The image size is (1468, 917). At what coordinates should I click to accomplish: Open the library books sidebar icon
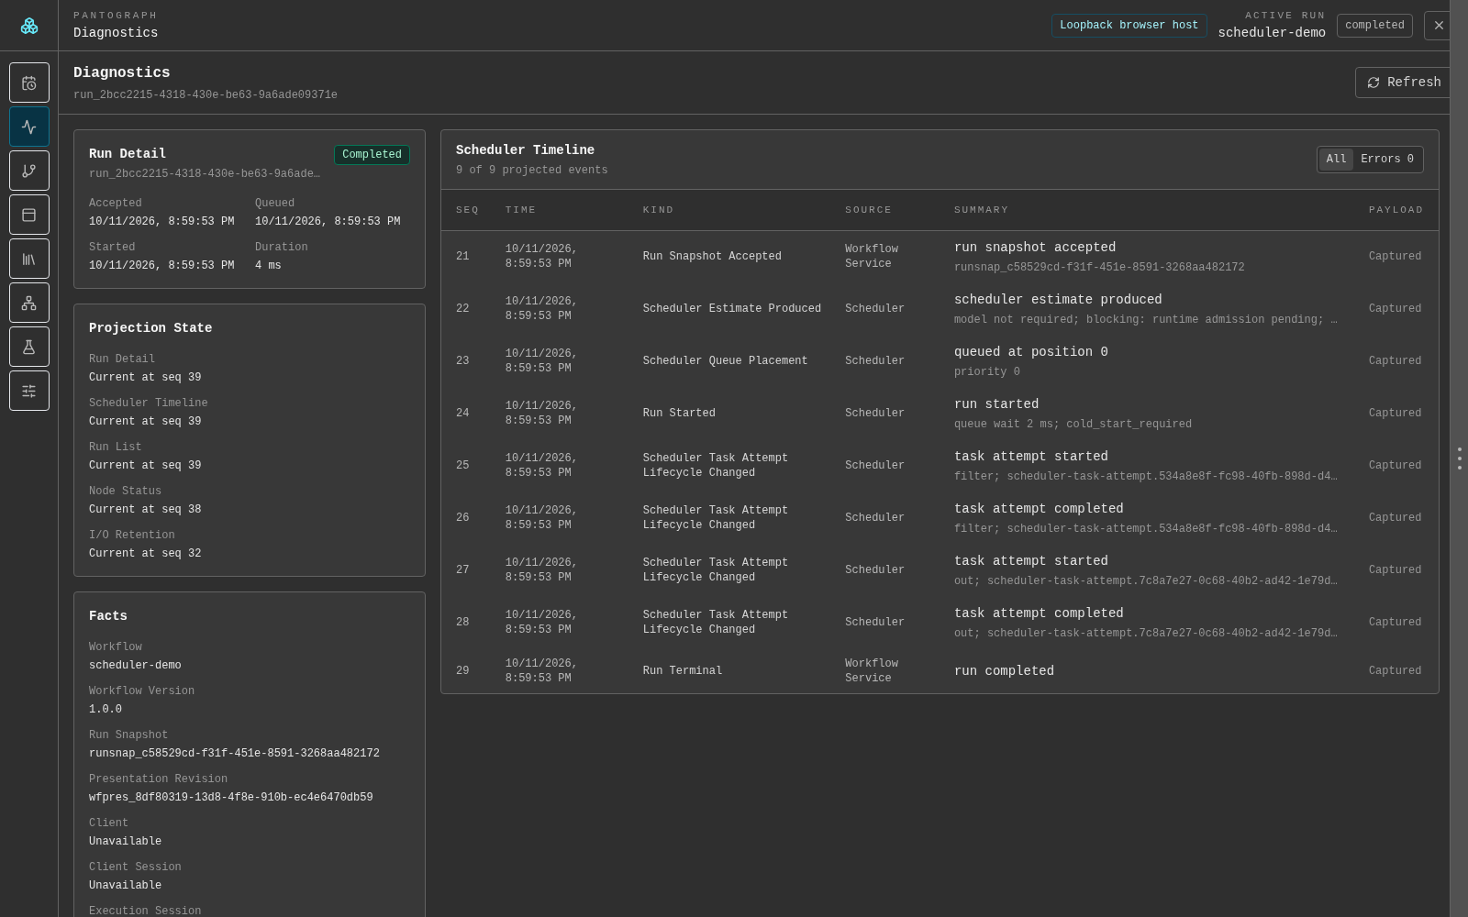coord(29,259)
